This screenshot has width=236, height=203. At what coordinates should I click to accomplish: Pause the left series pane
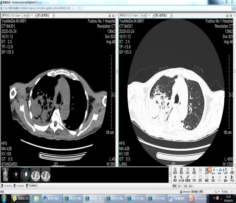110,16
